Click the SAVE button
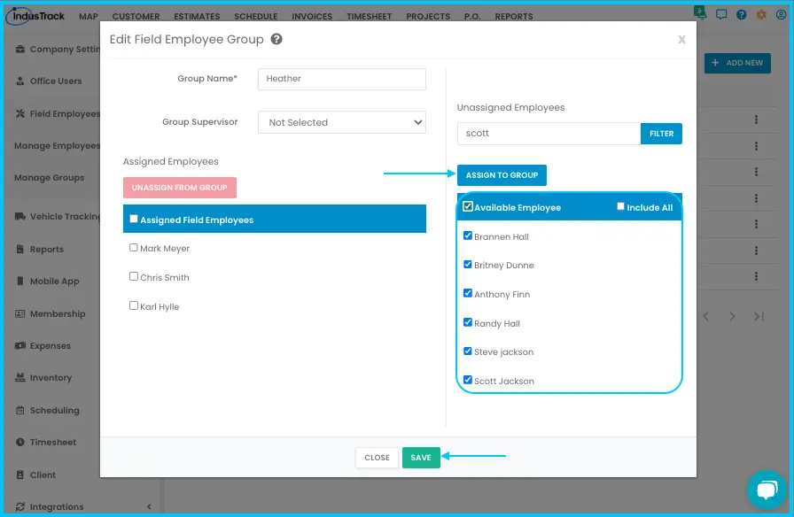Image resolution: width=794 pixels, height=517 pixels. click(421, 458)
